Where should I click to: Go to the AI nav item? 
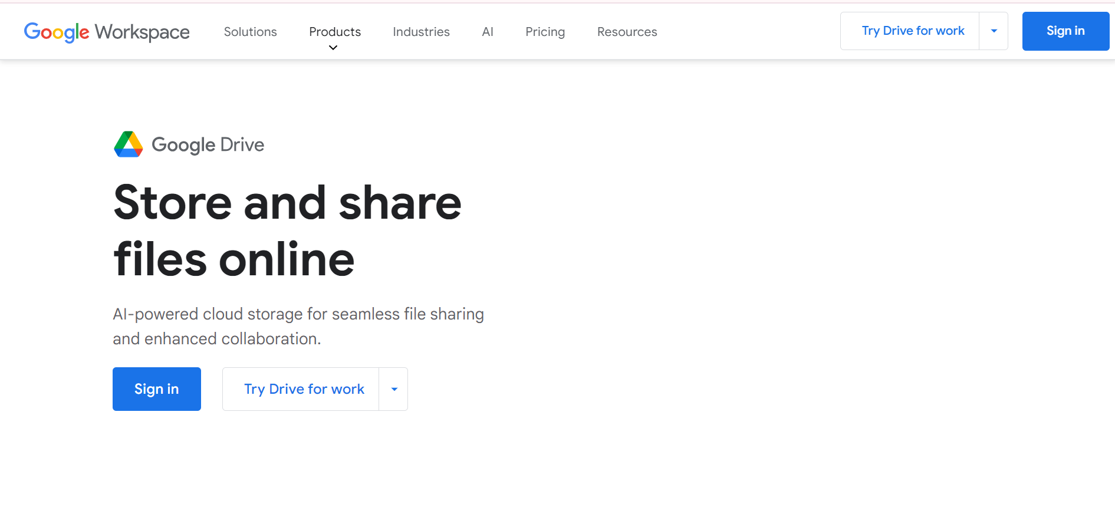(x=488, y=32)
